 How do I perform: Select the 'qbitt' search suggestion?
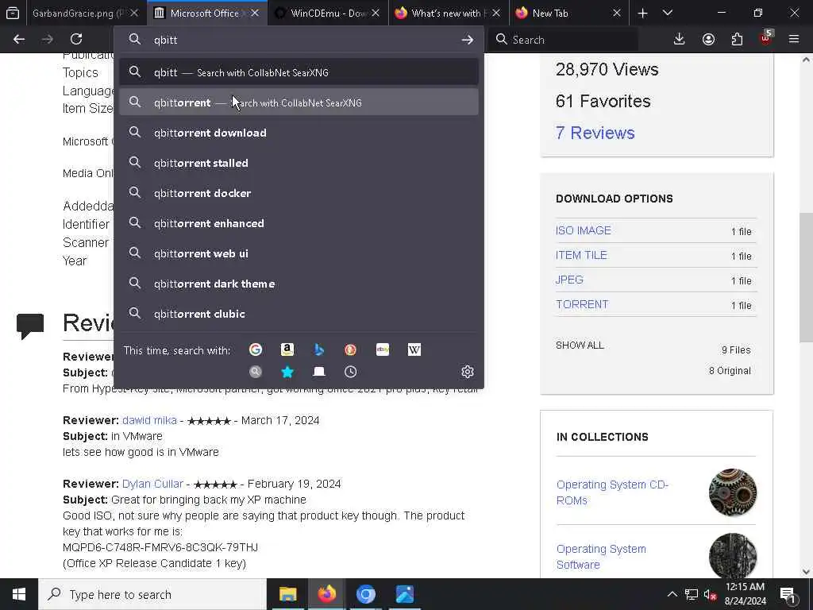coord(299,72)
